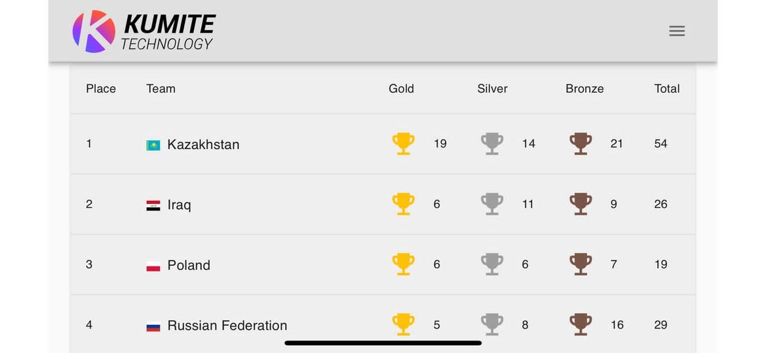The width and height of the screenshot is (766, 353).
Task: Click the Silver column header
Action: (492, 89)
